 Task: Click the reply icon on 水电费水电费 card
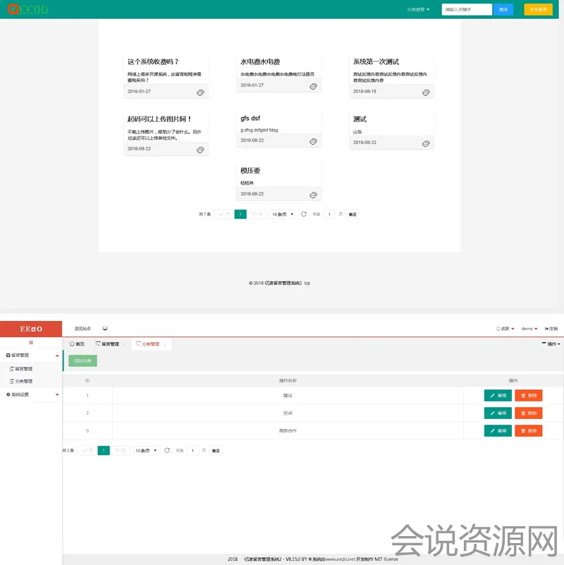[x=313, y=86]
